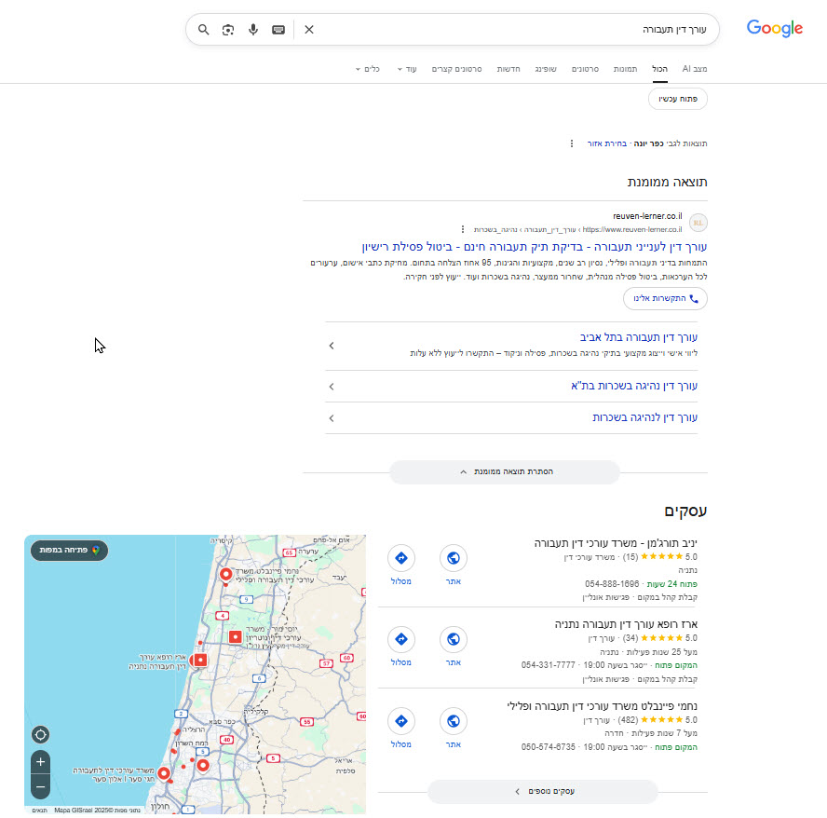Click the בחירת אזור link

click(607, 143)
